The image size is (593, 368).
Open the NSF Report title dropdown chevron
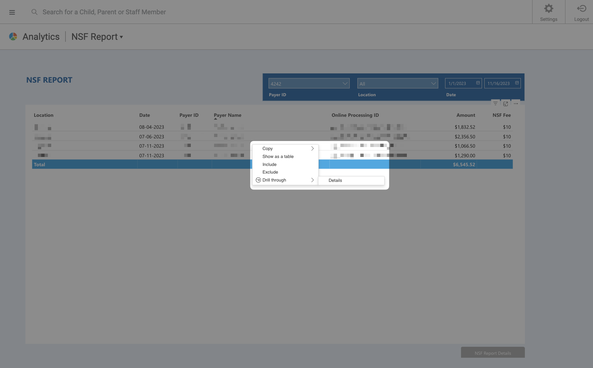pyautogui.click(x=121, y=37)
